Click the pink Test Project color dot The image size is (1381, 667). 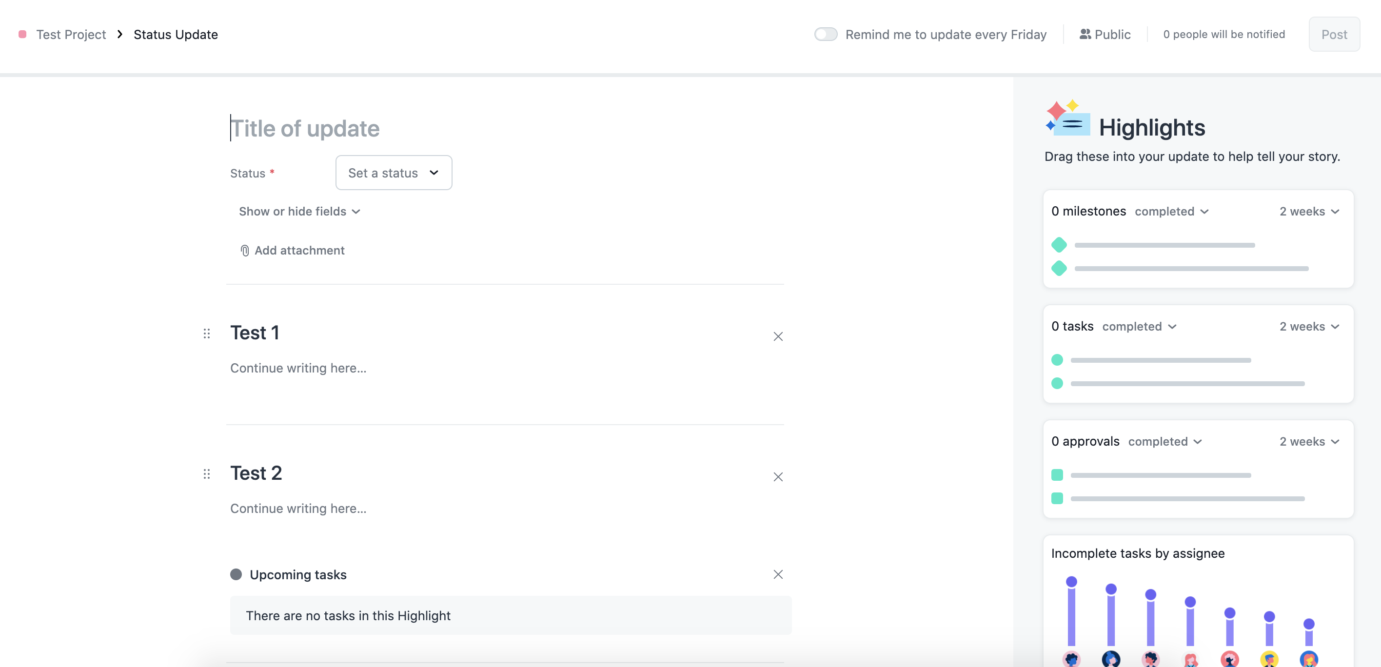[22, 34]
